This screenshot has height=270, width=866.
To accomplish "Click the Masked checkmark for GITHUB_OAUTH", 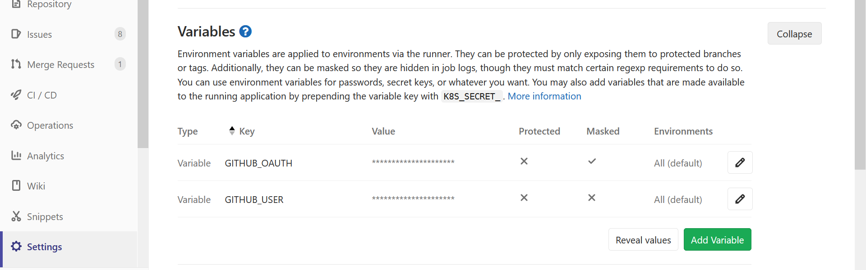I will (592, 161).
